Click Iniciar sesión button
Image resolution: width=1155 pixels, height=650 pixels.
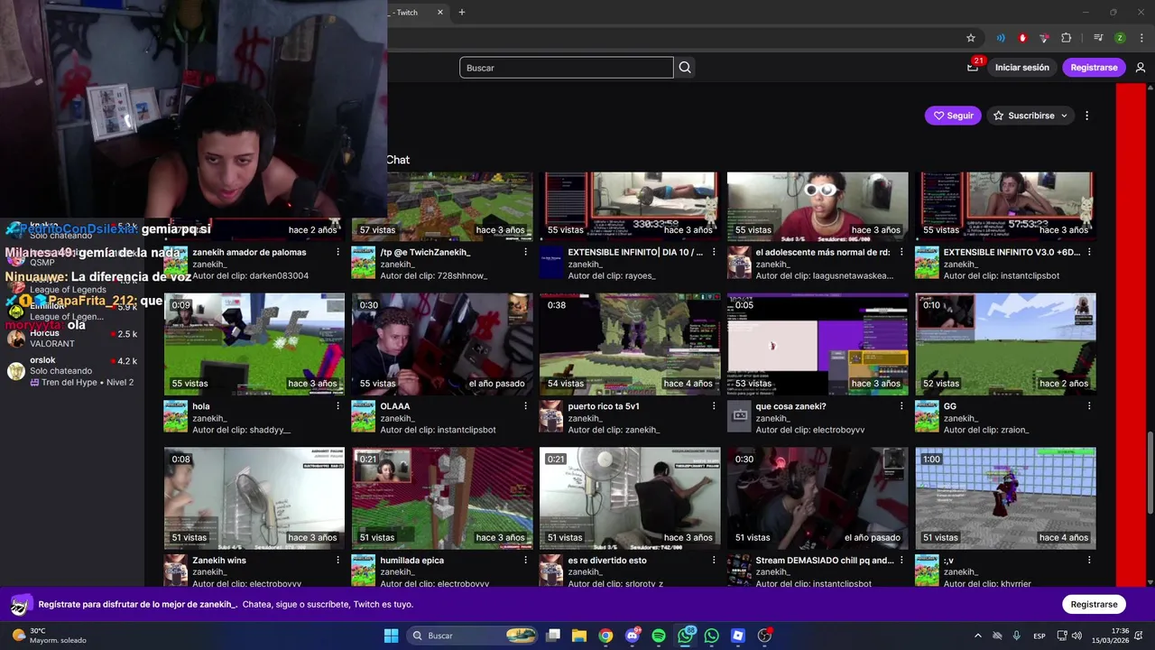1022,68
